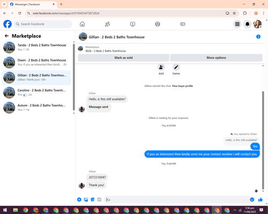The image size is (268, 214).
Task: Click the chat messages vertical scrollbar
Action: 263,140
